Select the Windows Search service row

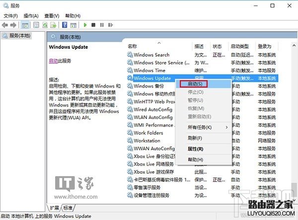click(x=202, y=55)
